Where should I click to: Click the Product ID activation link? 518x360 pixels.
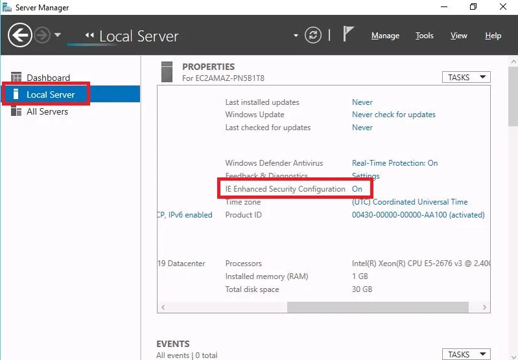(x=418, y=215)
